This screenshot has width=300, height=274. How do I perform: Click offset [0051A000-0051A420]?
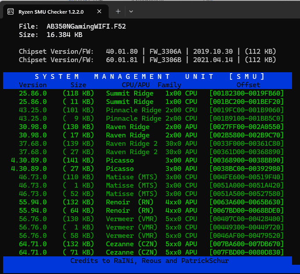point(246,185)
